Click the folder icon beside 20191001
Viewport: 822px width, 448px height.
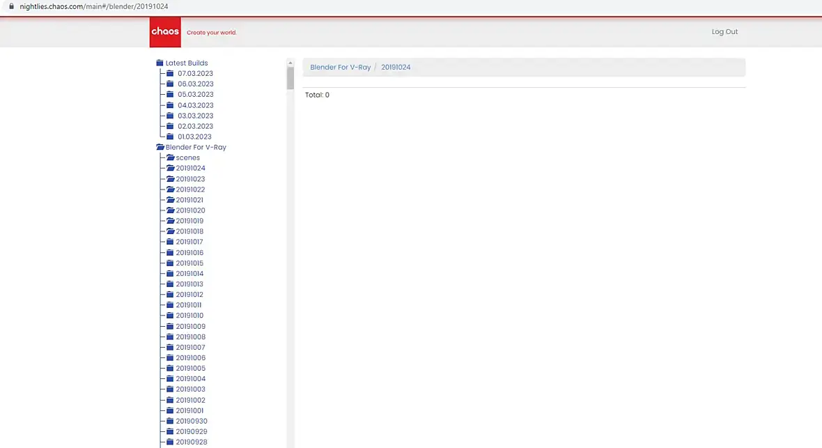[170, 410]
